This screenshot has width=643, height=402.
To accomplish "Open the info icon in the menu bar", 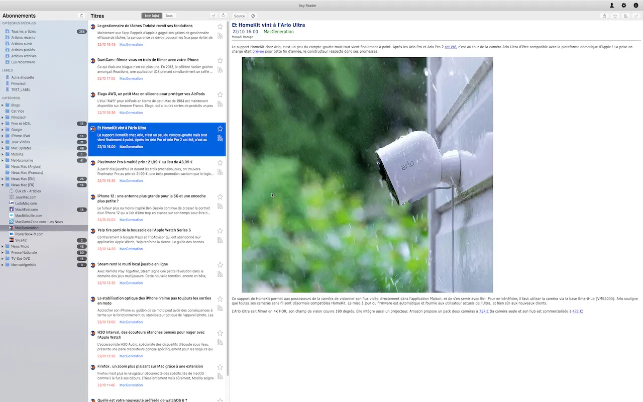I will (x=636, y=6).
